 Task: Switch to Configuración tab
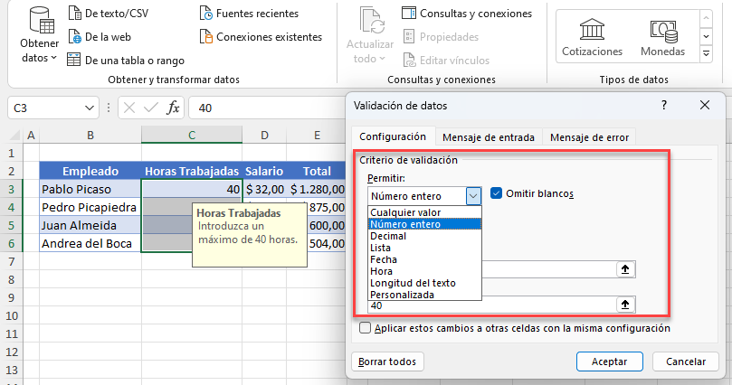click(393, 136)
